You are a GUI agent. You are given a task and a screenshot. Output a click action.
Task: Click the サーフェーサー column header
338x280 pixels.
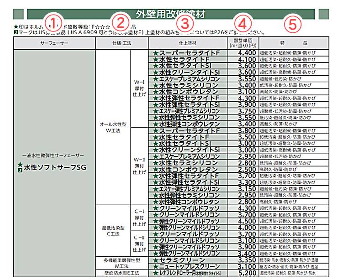click(x=54, y=43)
